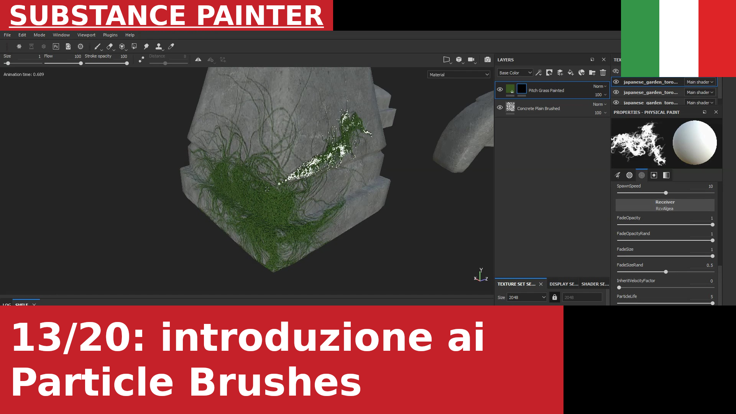The height and width of the screenshot is (414, 736).
Task: Toggle visibility of first japanese_garden_toro texture set
Action: tap(616, 82)
